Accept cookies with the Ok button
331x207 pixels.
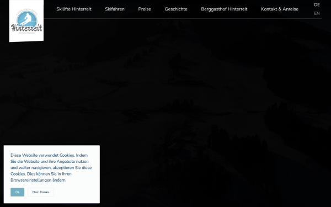click(17, 192)
